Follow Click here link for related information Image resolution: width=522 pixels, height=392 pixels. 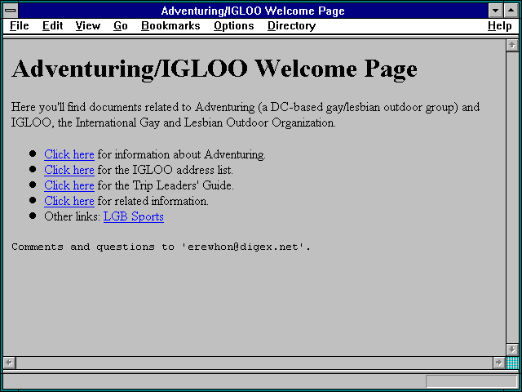(69, 201)
